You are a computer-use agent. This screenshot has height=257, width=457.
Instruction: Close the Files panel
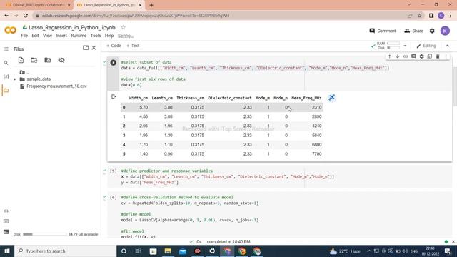tap(94, 48)
